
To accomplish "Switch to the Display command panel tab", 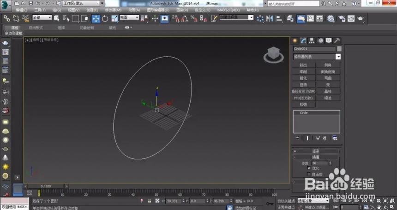I will coord(329,41).
